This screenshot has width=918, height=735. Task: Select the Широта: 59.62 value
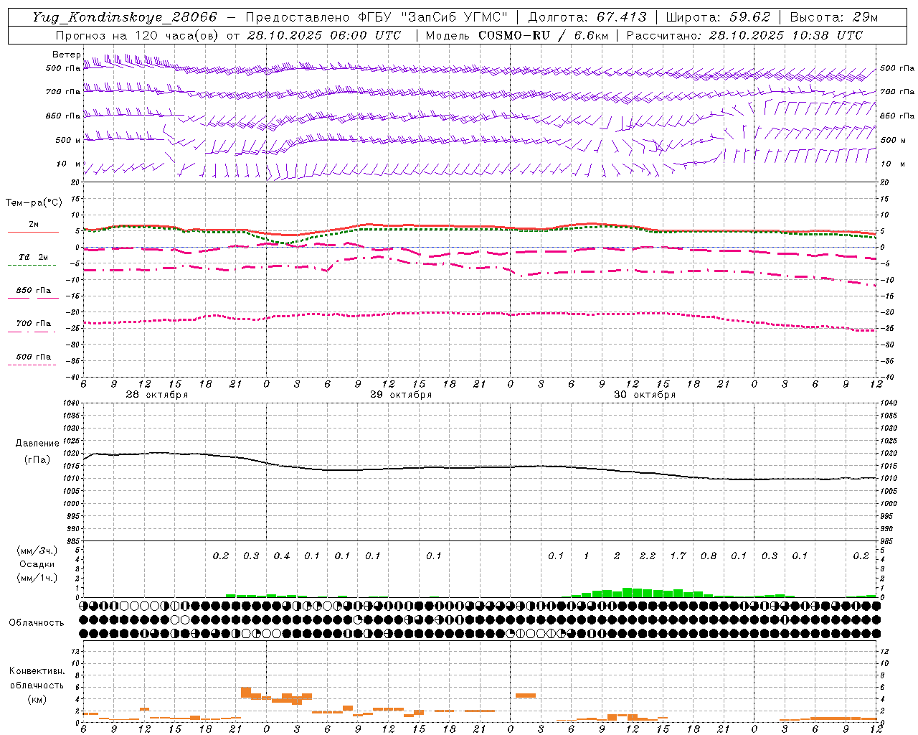click(718, 17)
